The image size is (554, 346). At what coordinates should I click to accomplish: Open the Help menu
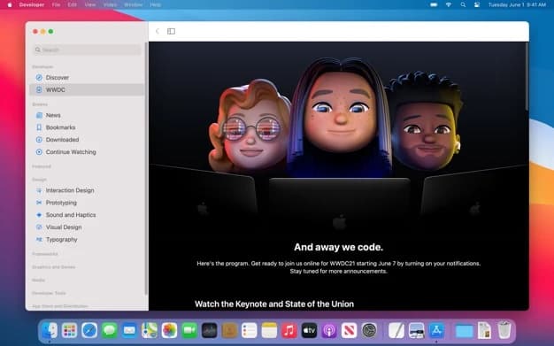click(155, 4)
